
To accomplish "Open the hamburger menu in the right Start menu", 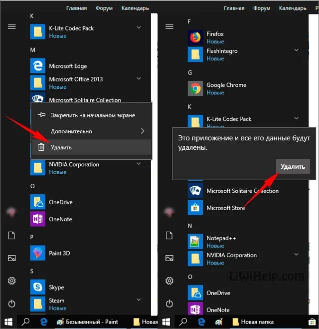I will click(x=169, y=27).
